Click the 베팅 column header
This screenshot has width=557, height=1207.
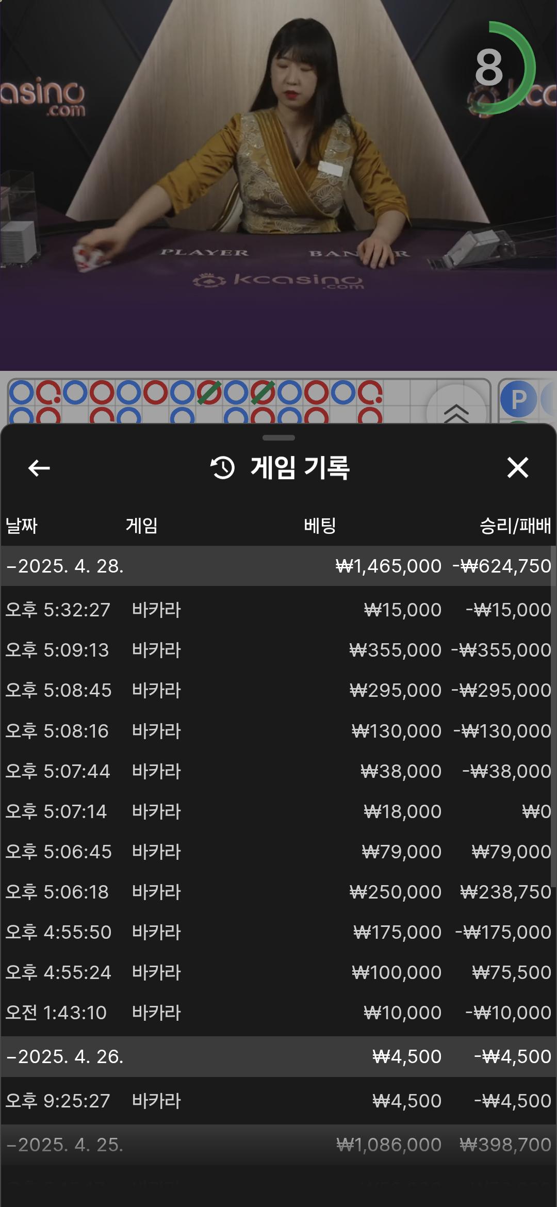pyautogui.click(x=320, y=526)
